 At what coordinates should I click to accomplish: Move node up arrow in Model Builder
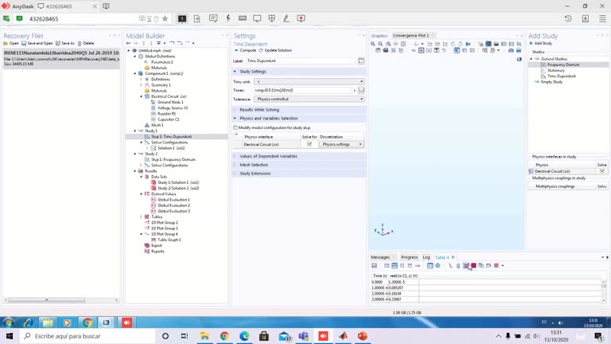(x=143, y=43)
